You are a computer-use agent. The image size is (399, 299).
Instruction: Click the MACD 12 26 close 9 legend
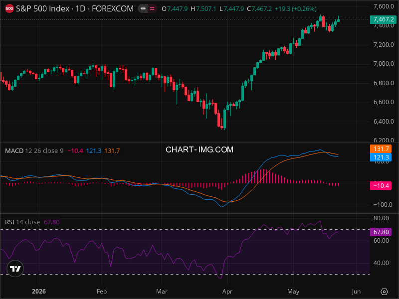coord(34,151)
